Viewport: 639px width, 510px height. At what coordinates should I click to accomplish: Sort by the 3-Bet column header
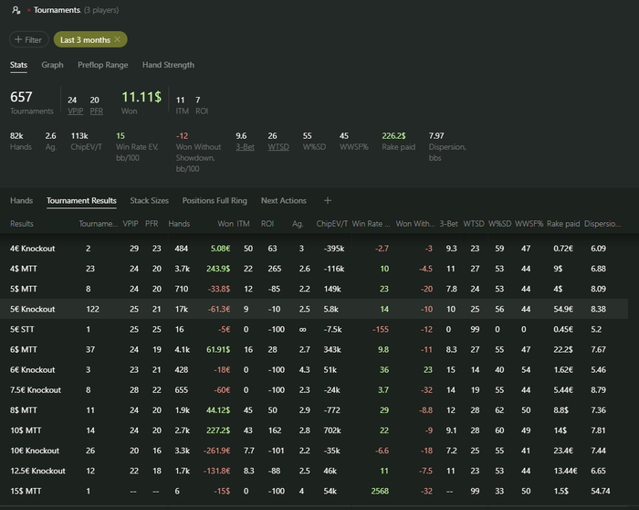449,224
